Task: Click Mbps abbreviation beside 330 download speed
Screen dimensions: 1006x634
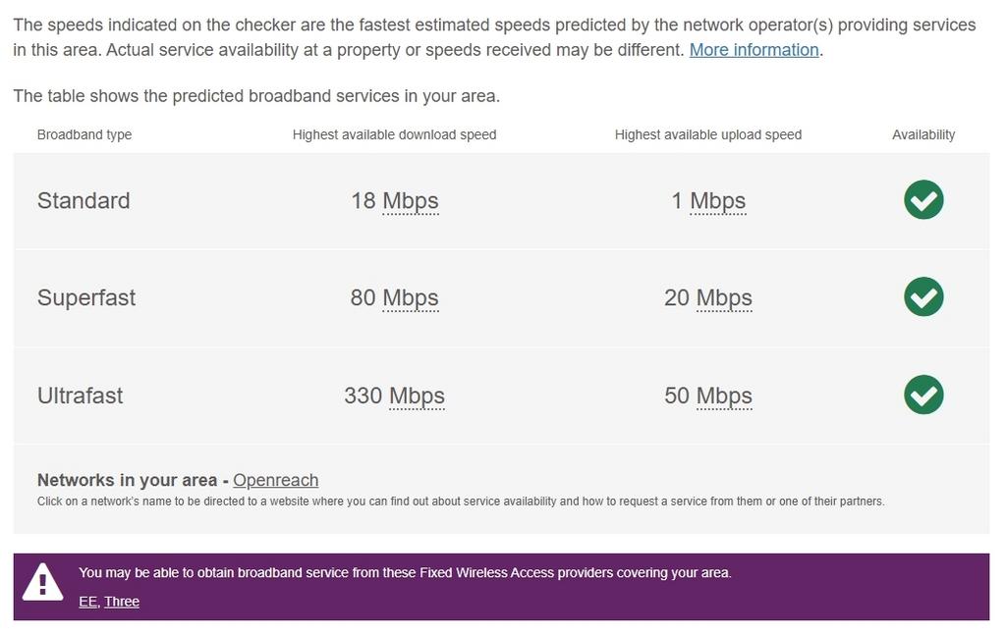Action: [417, 396]
